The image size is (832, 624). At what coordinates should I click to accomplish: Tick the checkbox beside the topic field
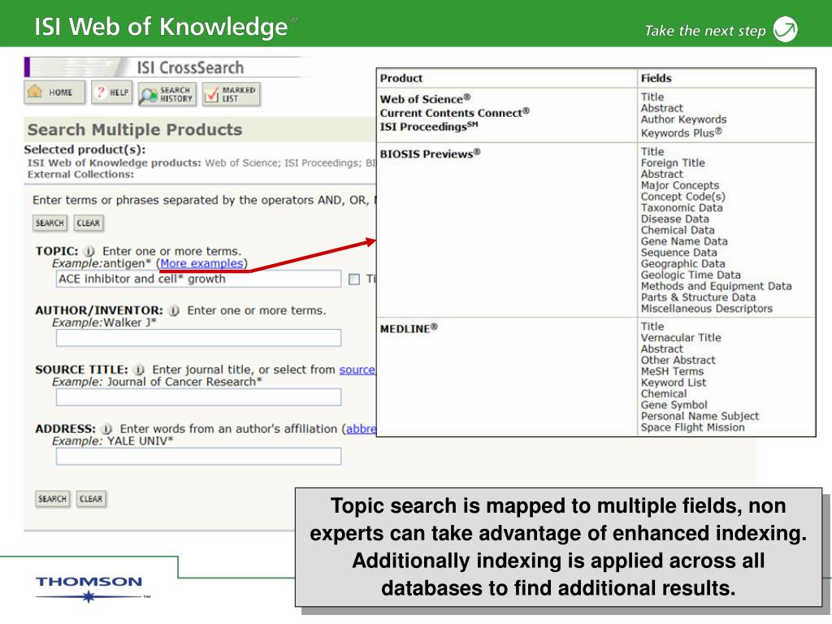tap(354, 279)
